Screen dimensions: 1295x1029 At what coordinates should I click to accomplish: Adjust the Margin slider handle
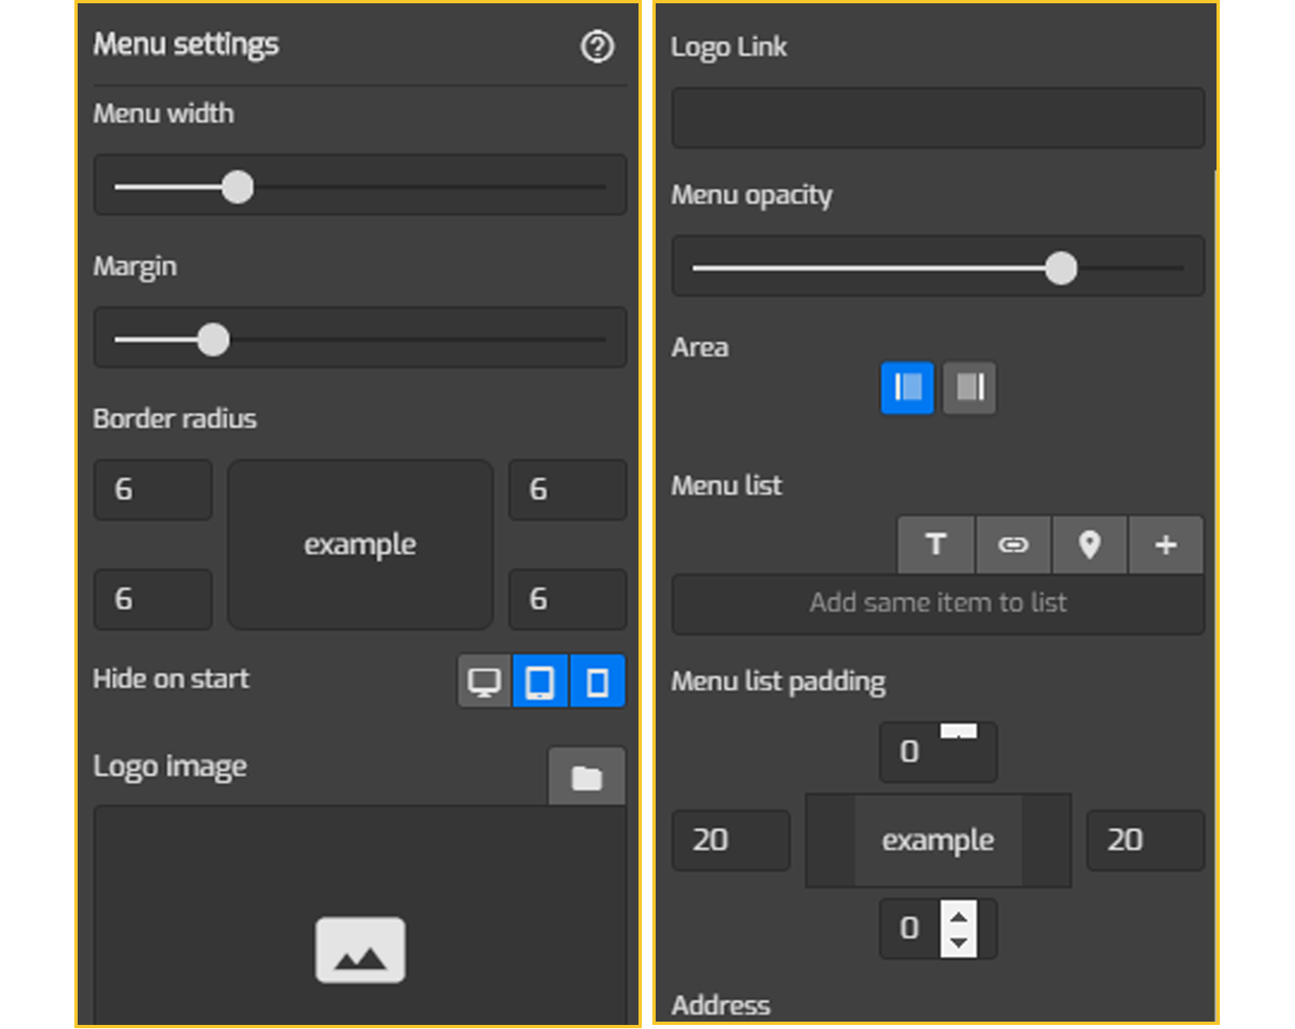(213, 340)
